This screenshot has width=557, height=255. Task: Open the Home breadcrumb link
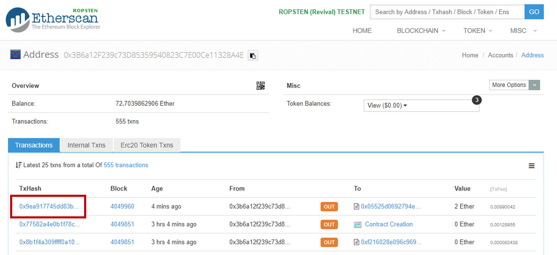pos(470,55)
